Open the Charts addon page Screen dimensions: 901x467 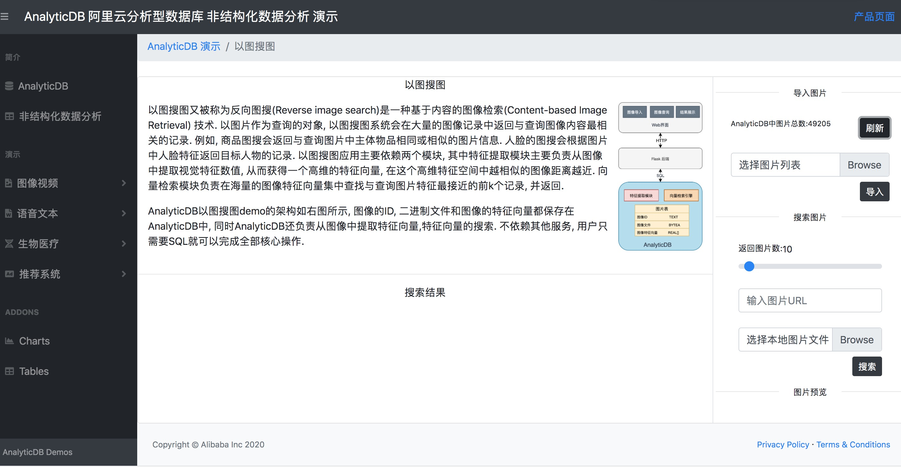(x=34, y=341)
